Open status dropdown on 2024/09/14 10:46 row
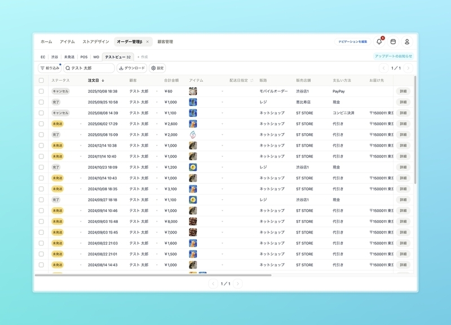 point(81,210)
